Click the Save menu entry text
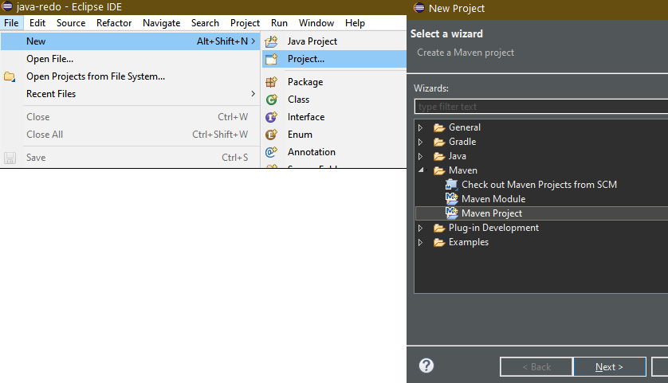The width and height of the screenshot is (668, 383). 36,158
